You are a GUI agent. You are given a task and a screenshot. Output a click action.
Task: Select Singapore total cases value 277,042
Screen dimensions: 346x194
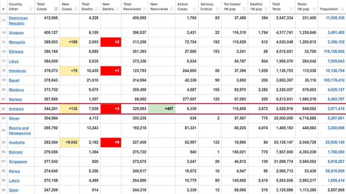[51, 161]
